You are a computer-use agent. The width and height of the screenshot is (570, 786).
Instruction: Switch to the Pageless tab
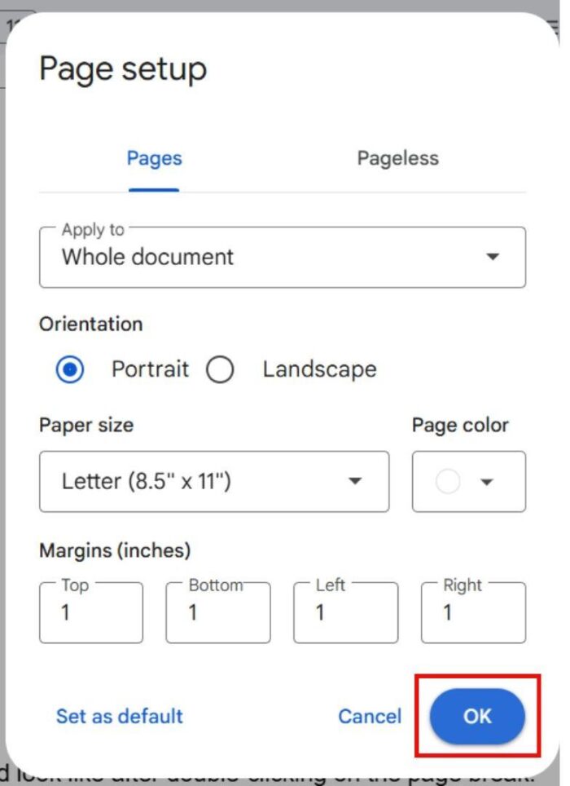[x=397, y=158]
